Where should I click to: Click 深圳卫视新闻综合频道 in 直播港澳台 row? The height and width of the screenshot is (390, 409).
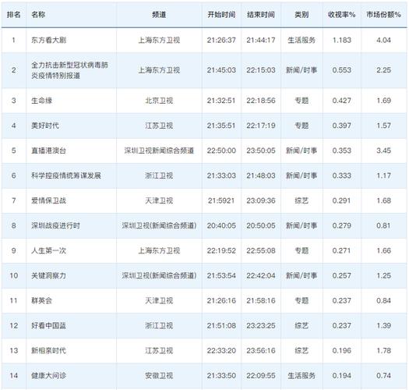pos(159,151)
